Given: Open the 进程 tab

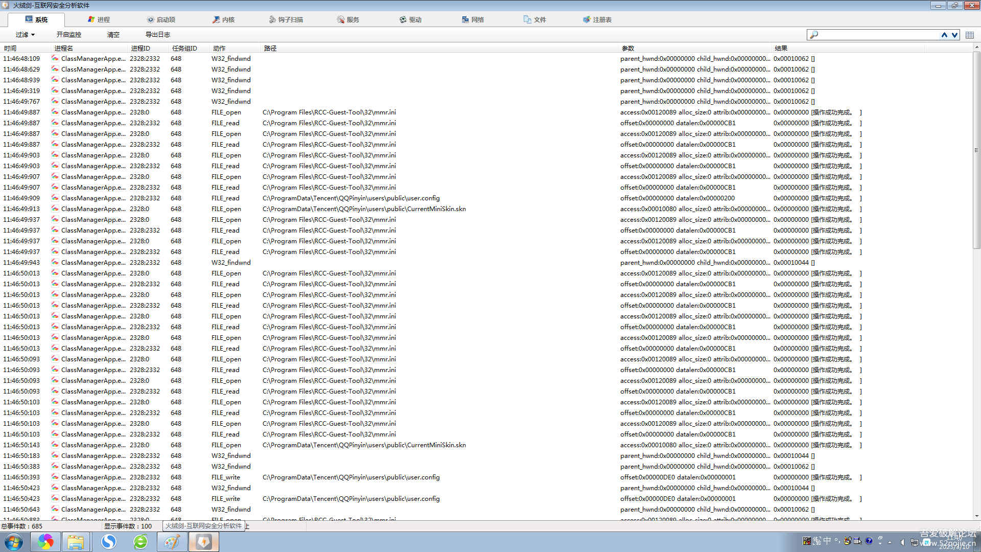Looking at the screenshot, I should click(x=99, y=19).
